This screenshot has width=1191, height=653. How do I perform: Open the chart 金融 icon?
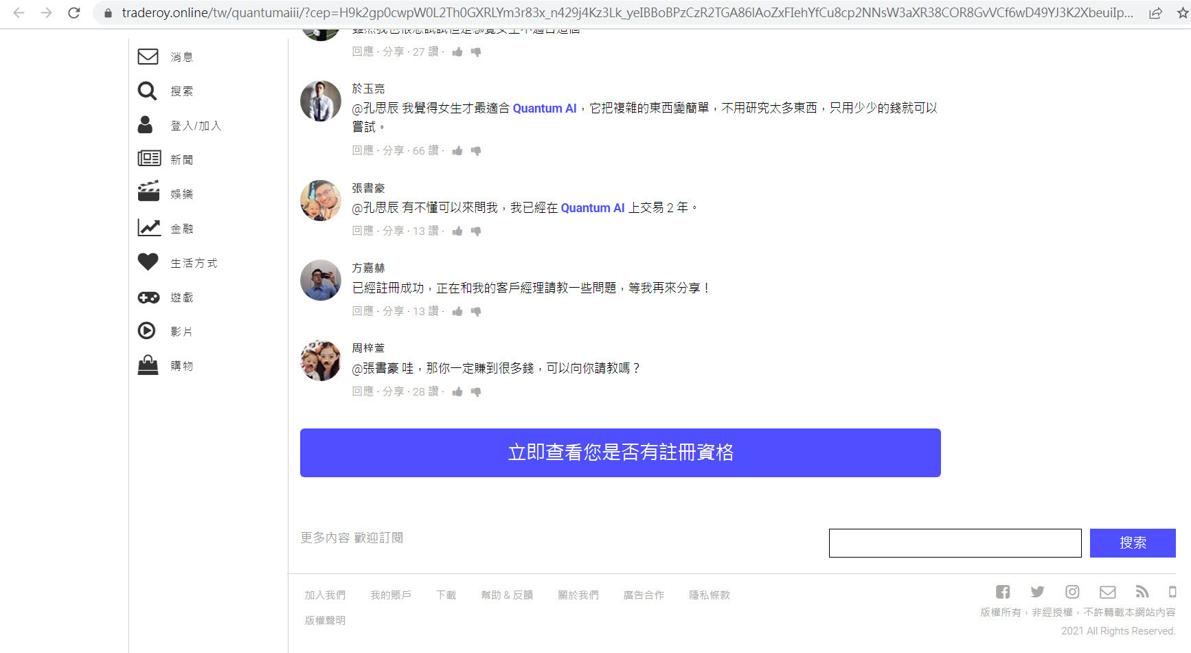click(x=149, y=227)
